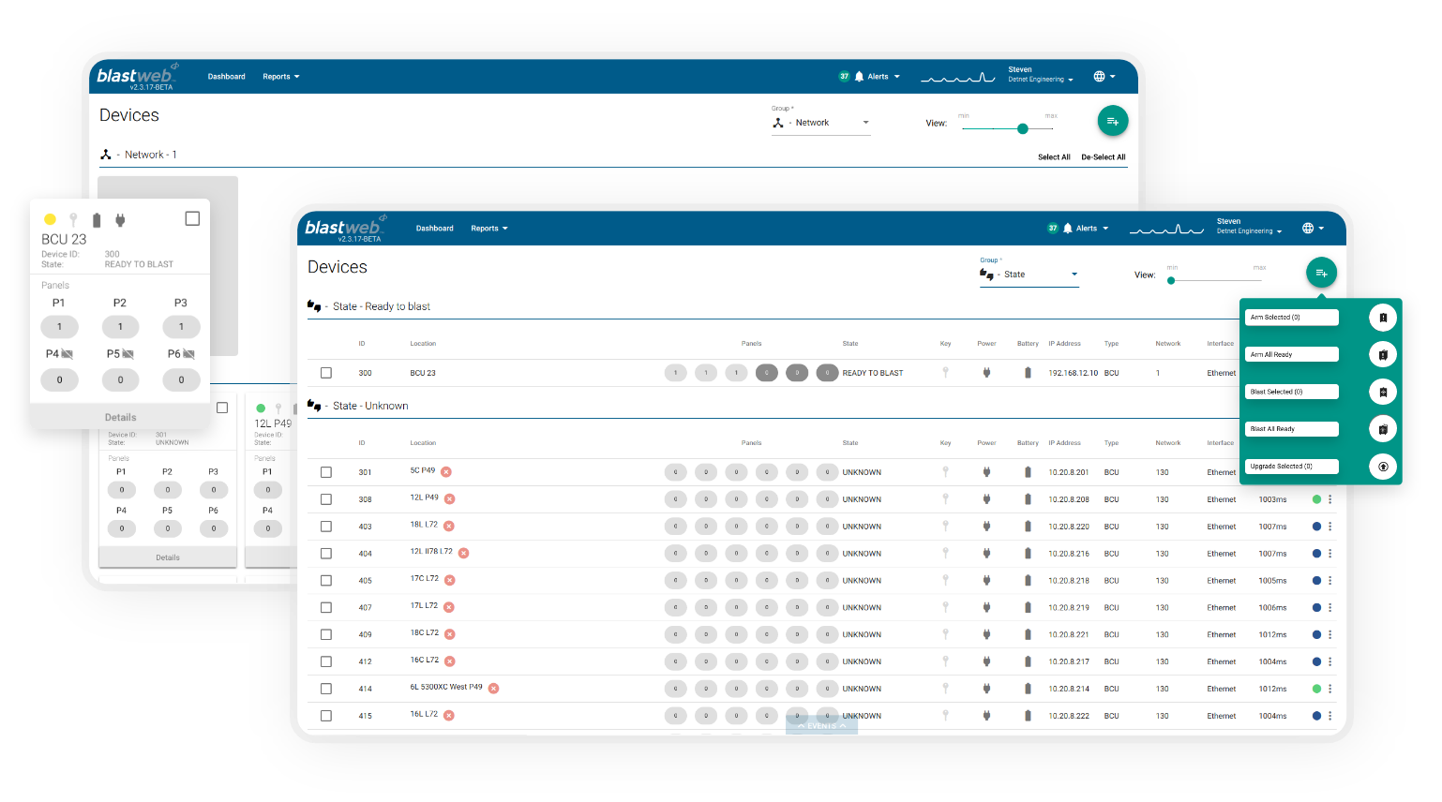The image size is (1442, 802).
Task: Click the Blast All Ready icon
Action: coord(1383,428)
